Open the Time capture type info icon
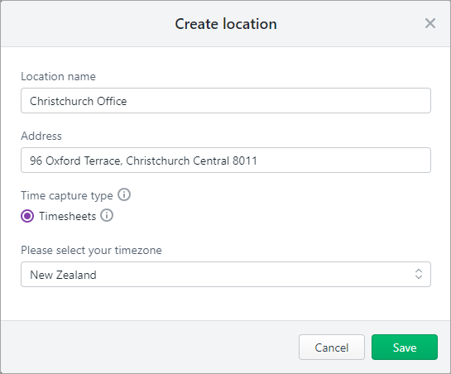The width and height of the screenshot is (451, 374). click(124, 194)
